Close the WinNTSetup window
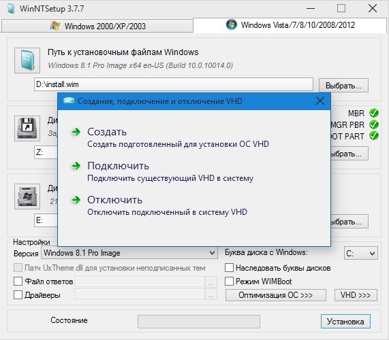The width and height of the screenshot is (389, 340). pyautogui.click(x=373, y=9)
